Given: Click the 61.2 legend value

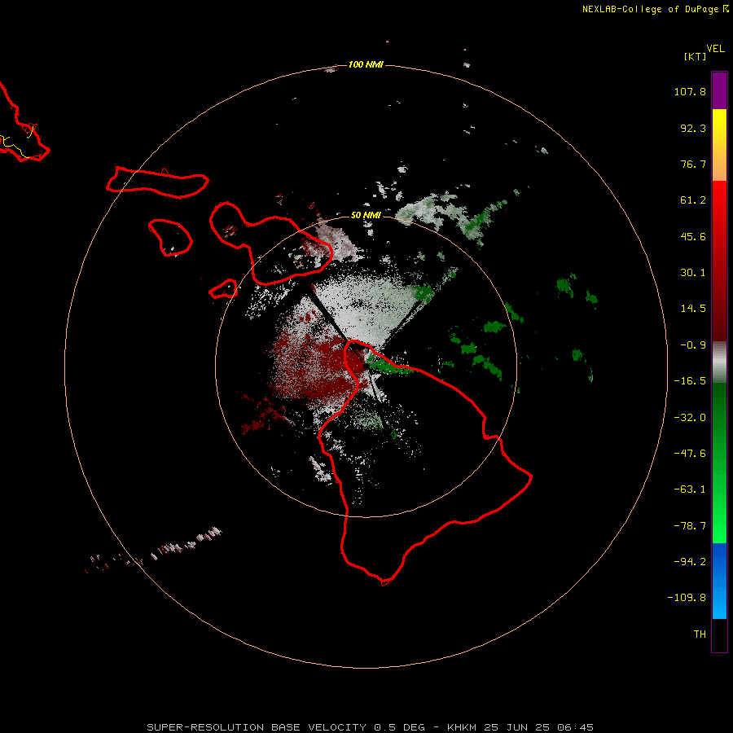Looking at the screenshot, I should (x=693, y=200).
